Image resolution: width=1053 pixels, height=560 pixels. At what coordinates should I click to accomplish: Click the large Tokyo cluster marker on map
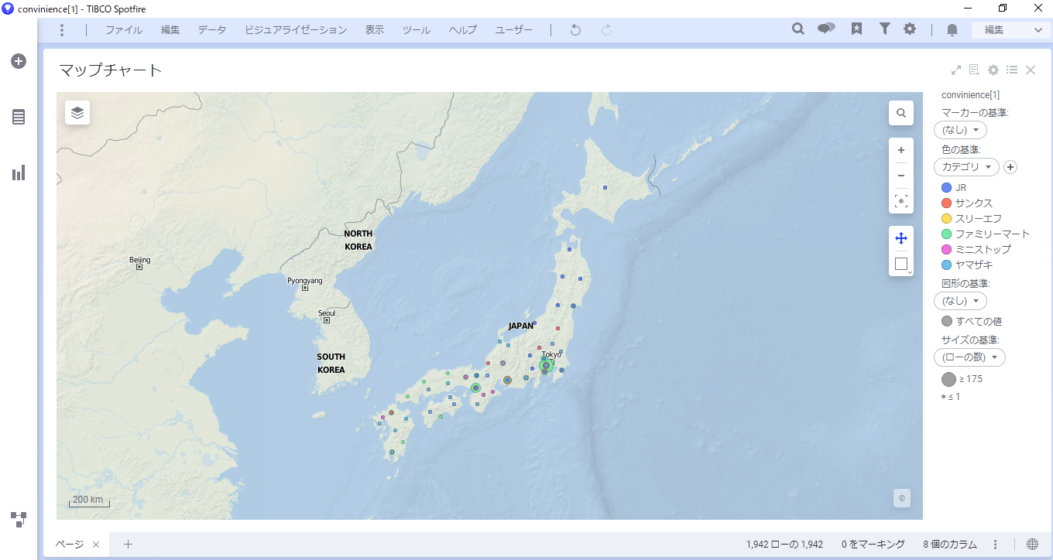[546, 366]
